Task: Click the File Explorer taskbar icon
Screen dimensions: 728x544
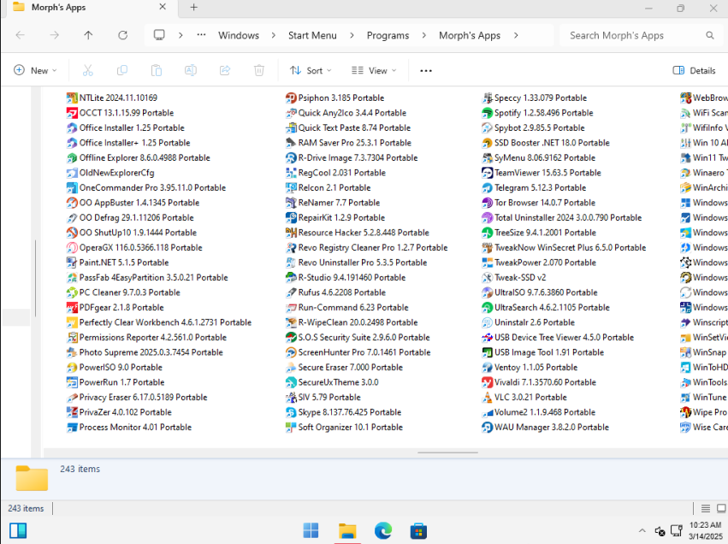Action: coord(347,530)
